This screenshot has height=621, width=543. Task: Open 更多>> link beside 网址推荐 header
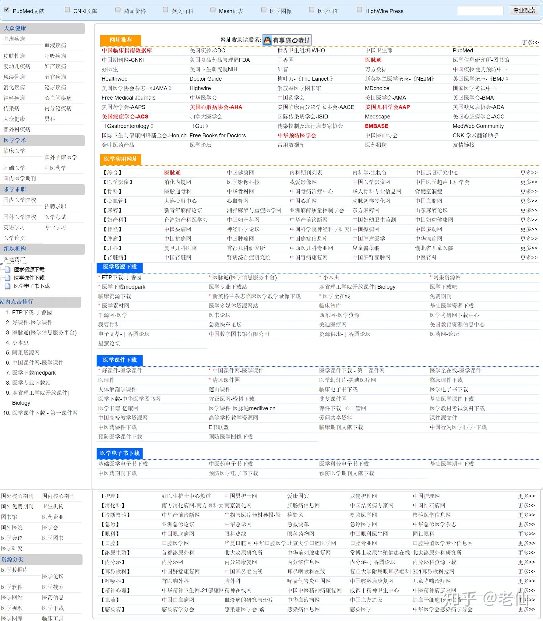coord(530,42)
